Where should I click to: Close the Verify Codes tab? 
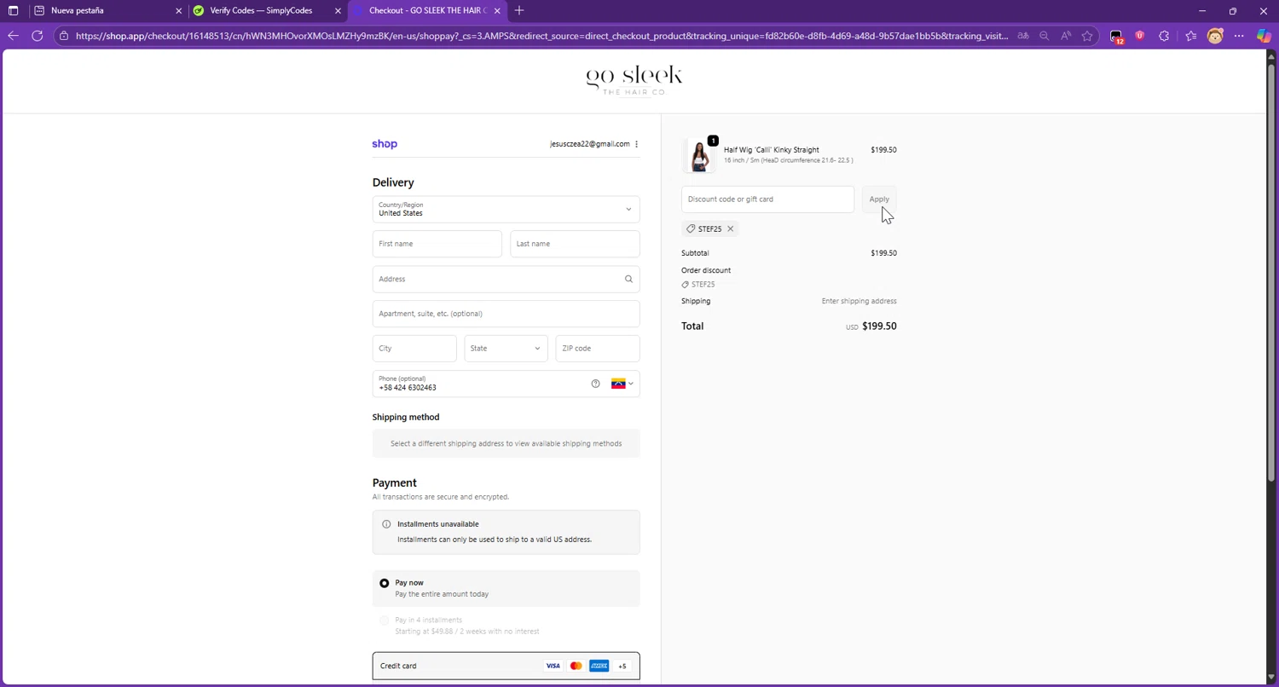pos(338,11)
